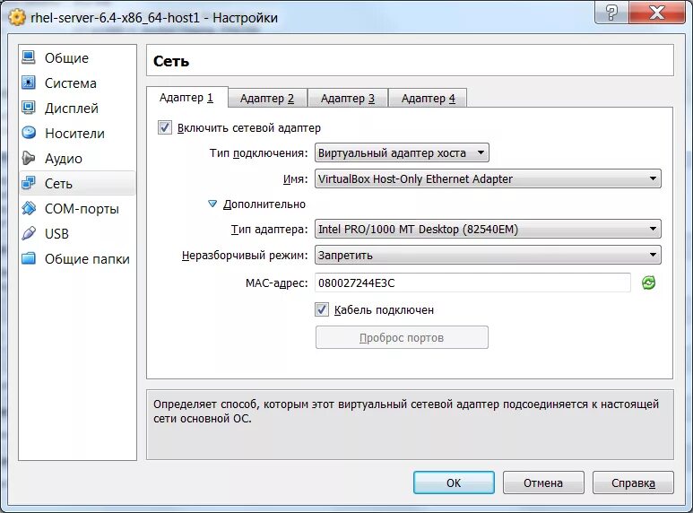Viewport: 693px width, 513px height.
Task: Click the Дисплей monitor icon
Action: pos(29,108)
